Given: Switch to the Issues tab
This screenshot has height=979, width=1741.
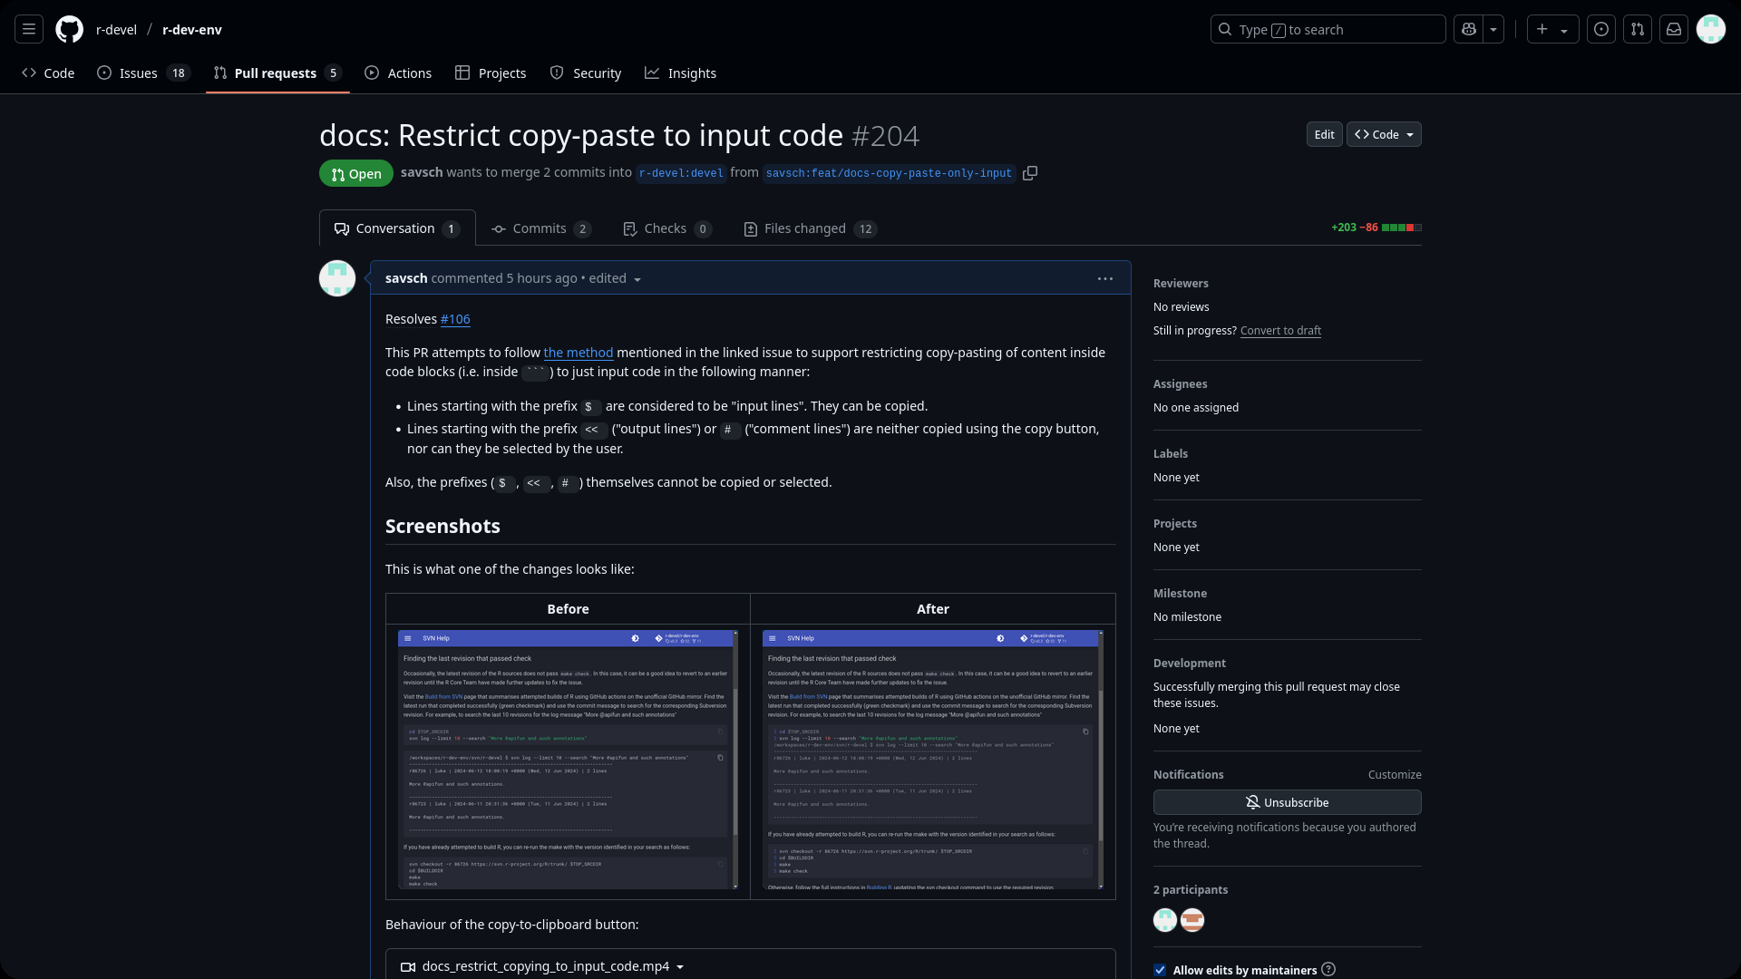Looking at the screenshot, I should coord(143,73).
